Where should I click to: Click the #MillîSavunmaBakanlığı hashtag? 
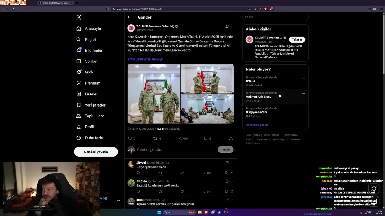coord(145,59)
